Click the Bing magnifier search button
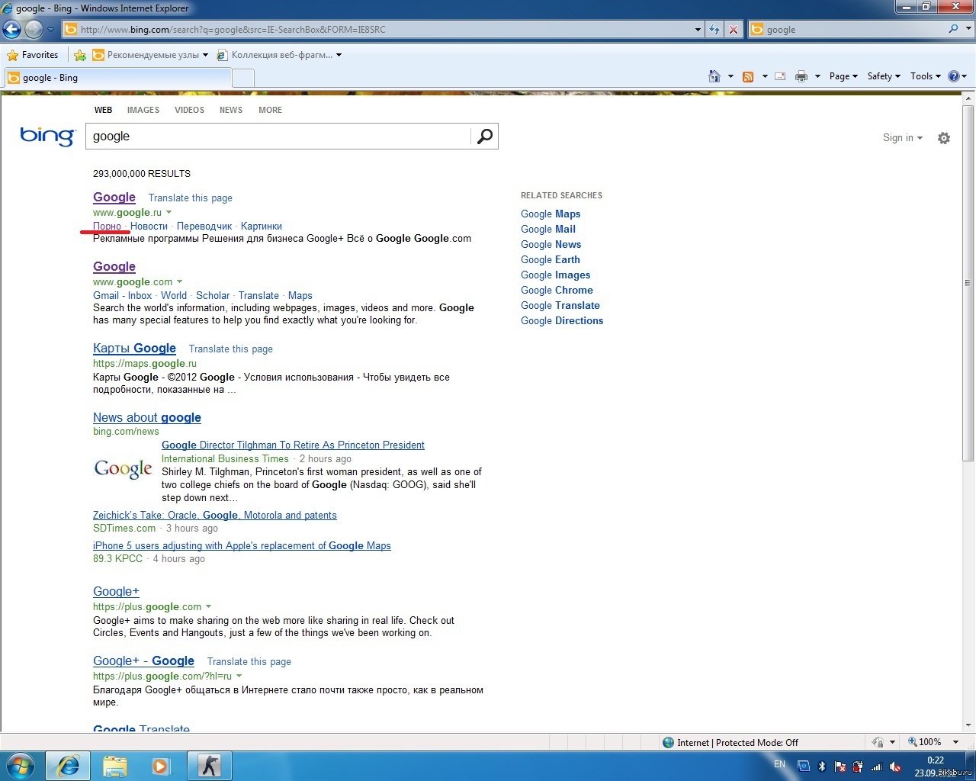The width and height of the screenshot is (976, 781). pyautogui.click(x=484, y=137)
